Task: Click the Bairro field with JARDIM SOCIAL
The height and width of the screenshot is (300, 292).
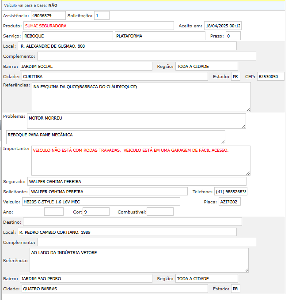Action: pyautogui.click(x=86, y=66)
